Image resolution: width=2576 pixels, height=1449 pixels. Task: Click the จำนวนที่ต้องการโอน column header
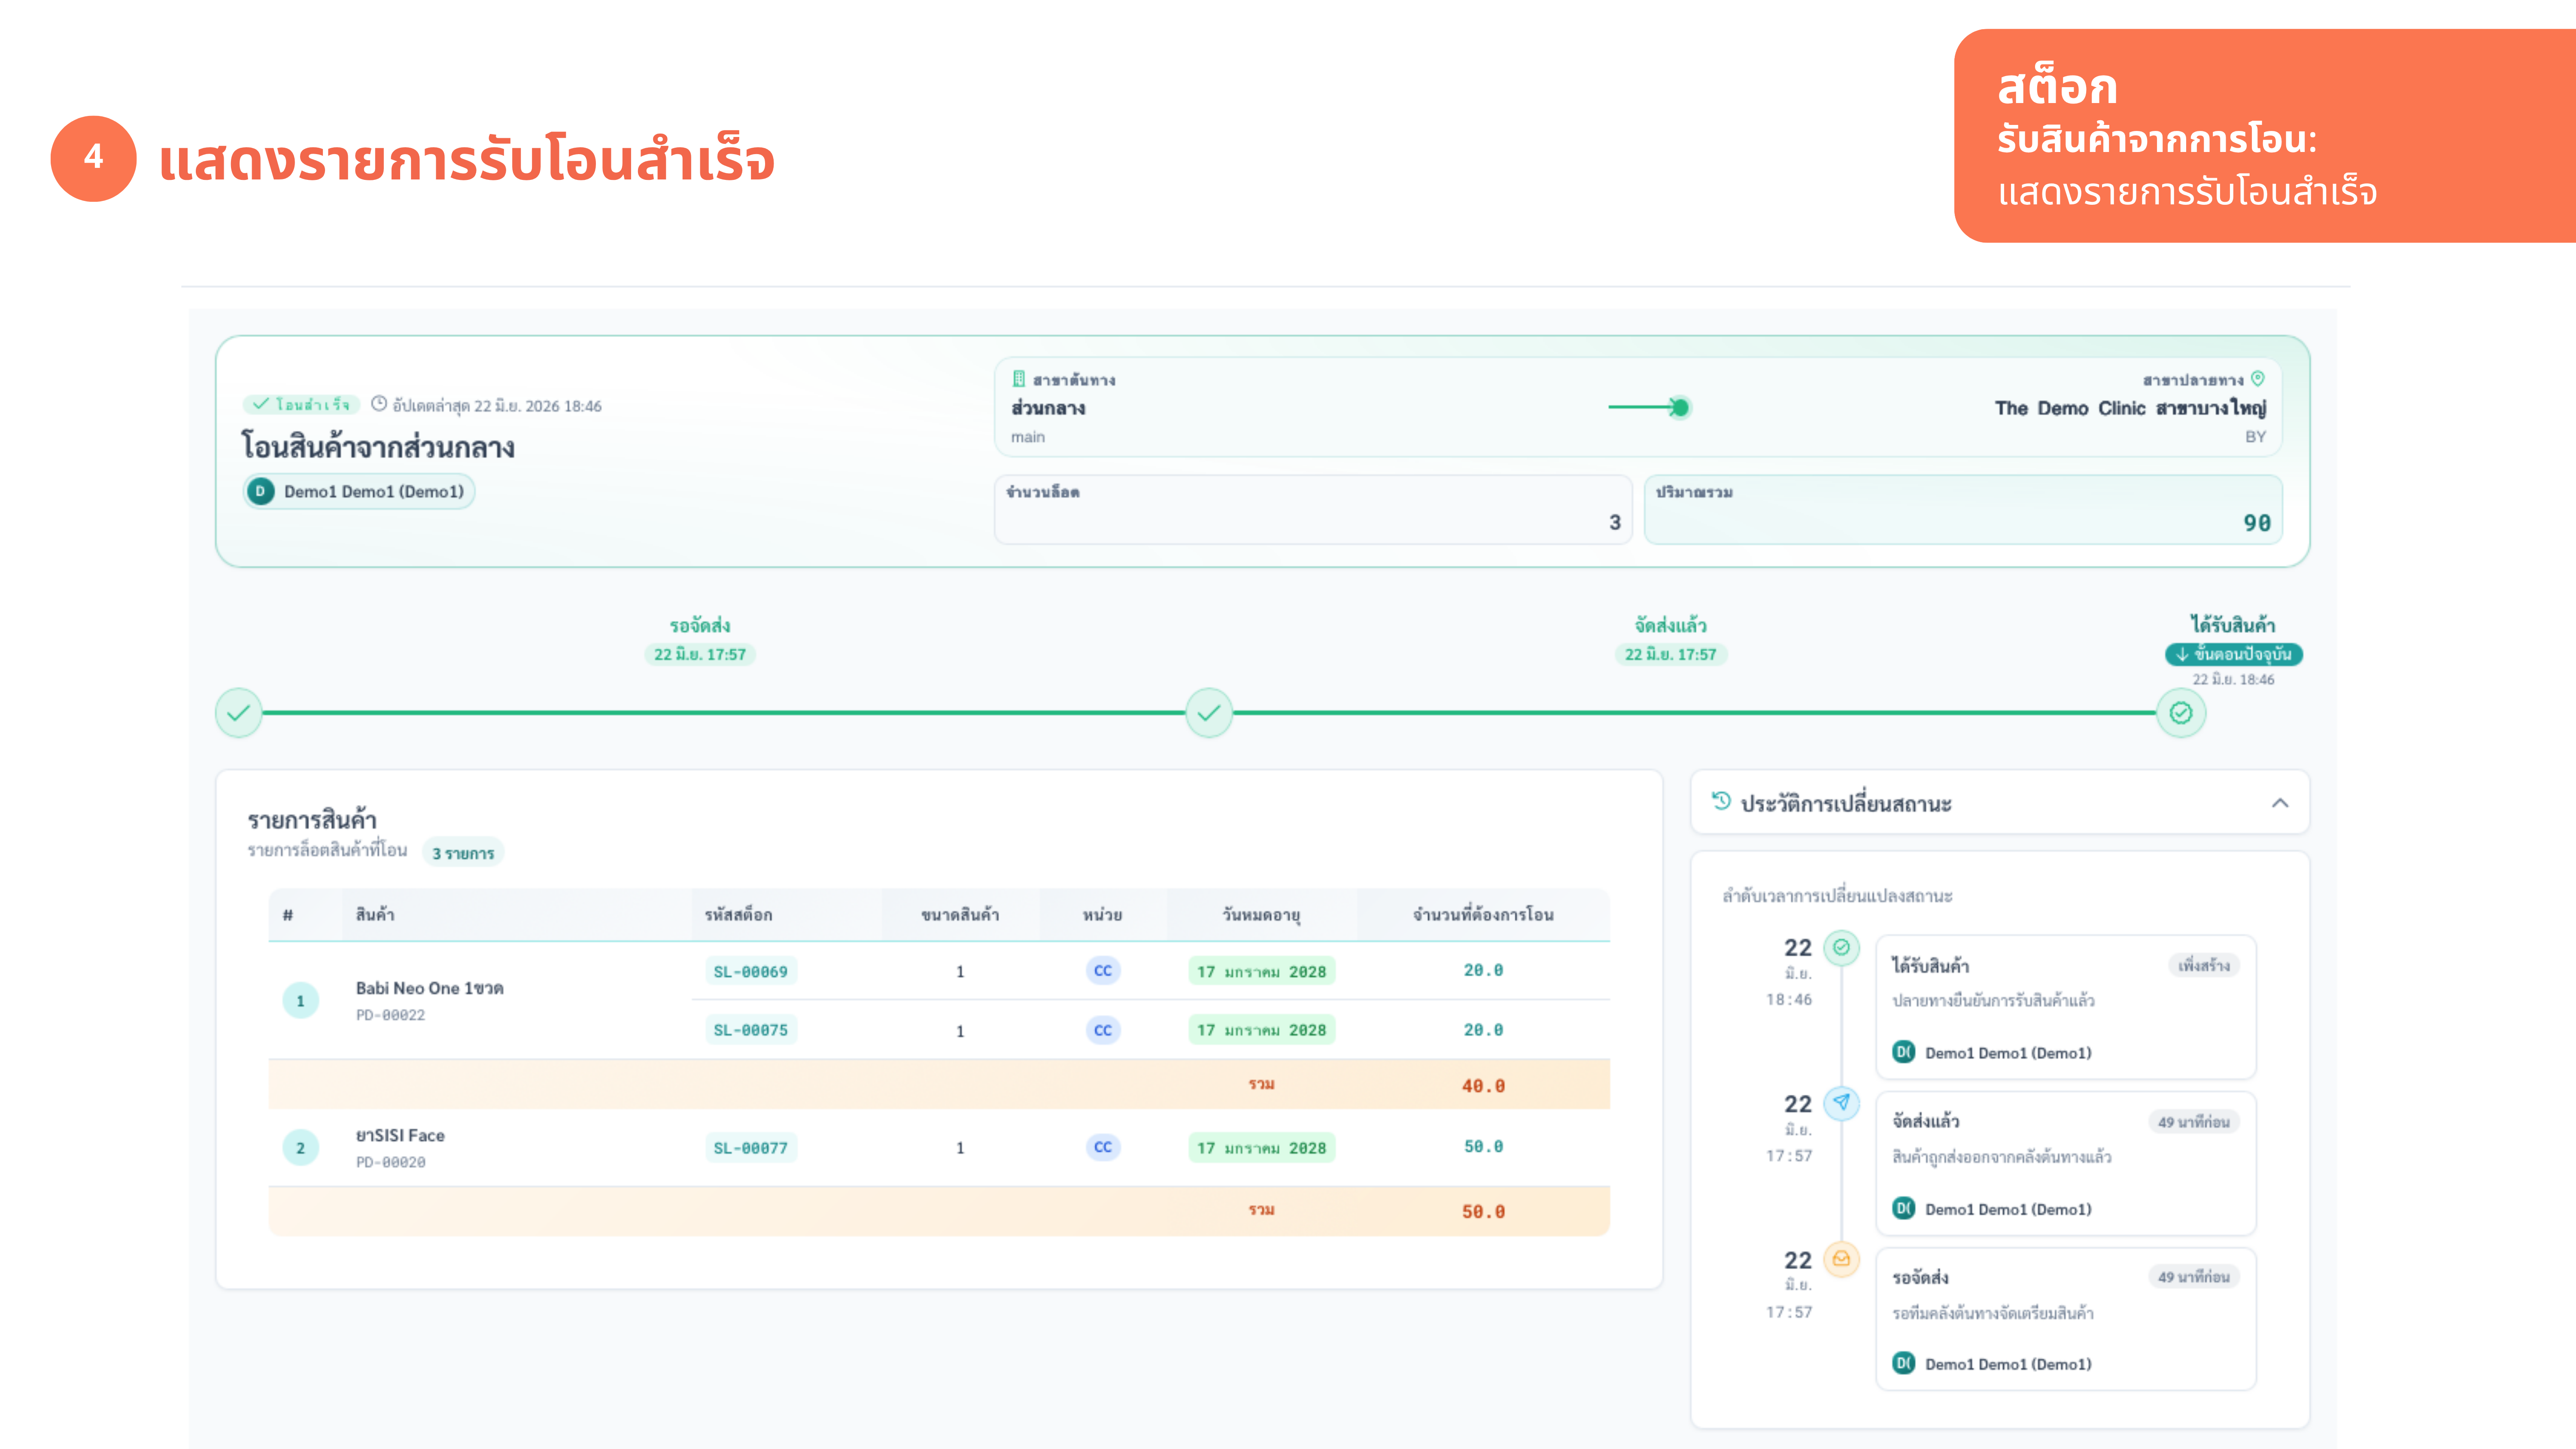coord(1483,914)
